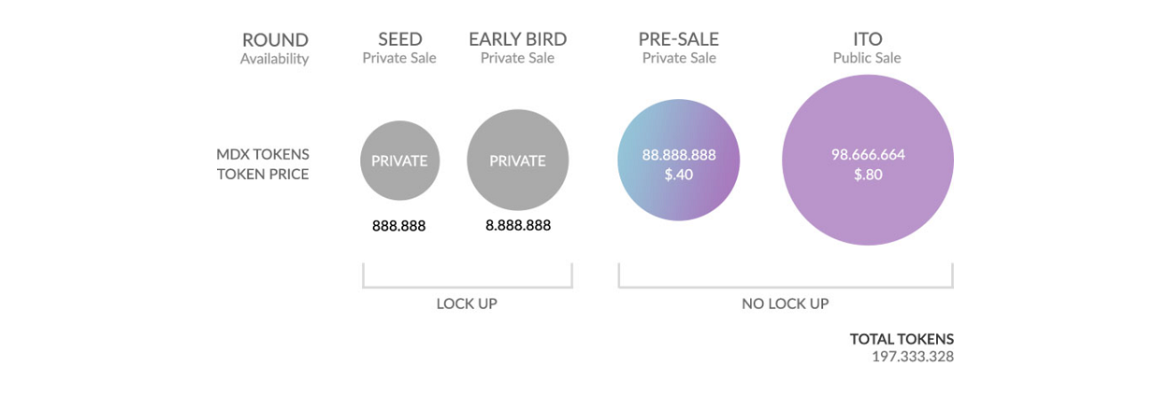Click the ROUND row label

coord(275,39)
